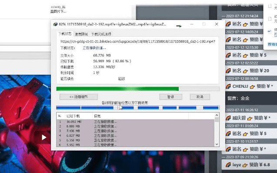
Task: Click the 2023-07-09 21:39:26 timestamp
Action: pos(242,157)
